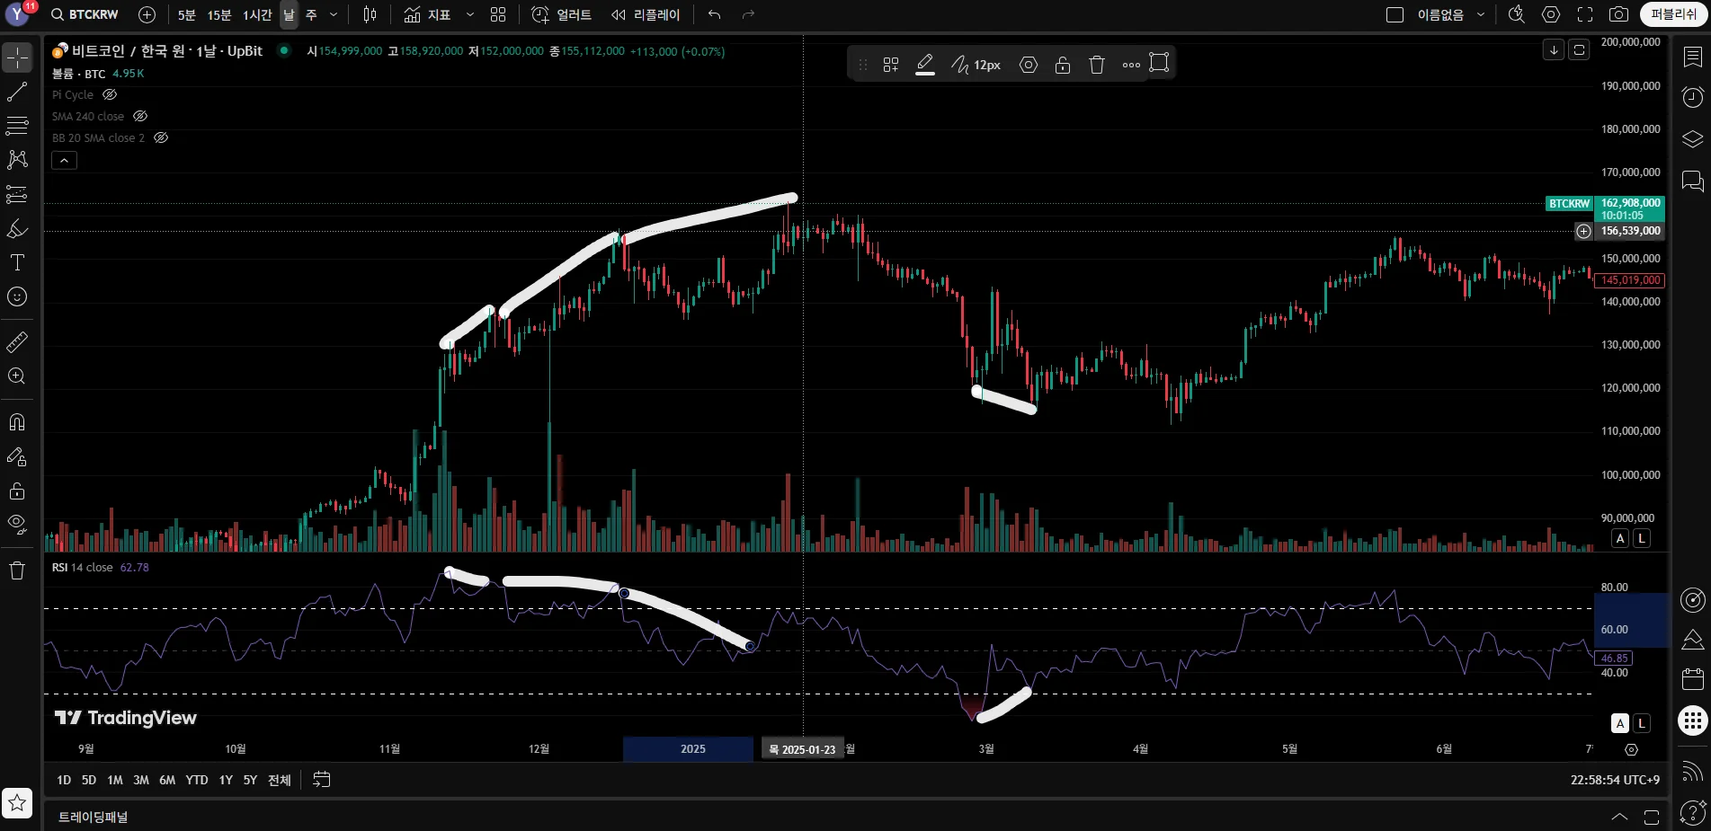Start 리플레이 bar replay
Viewport: 1711px width, 831px height.
tap(646, 14)
